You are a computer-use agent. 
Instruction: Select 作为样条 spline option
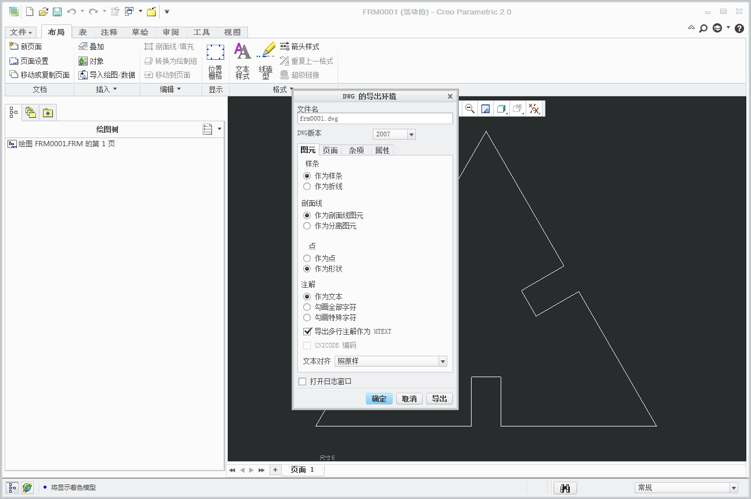coord(307,176)
